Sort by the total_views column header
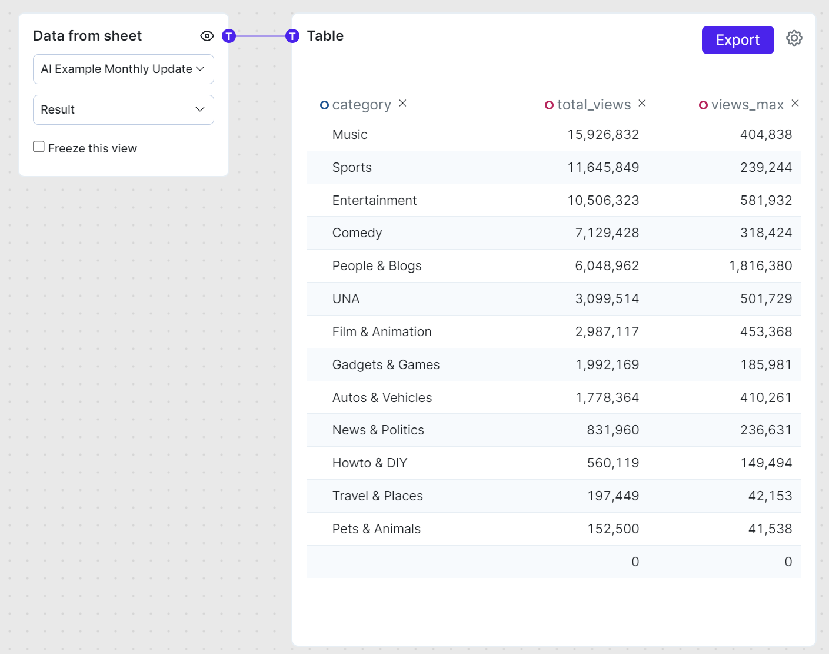Screen dimensions: 829x654 [x=594, y=105]
